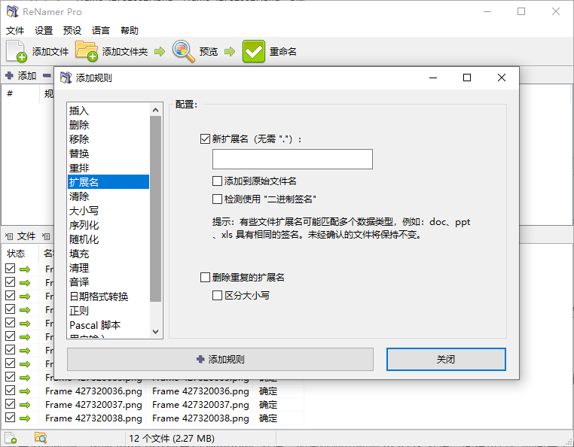Click the rule list scrollbar thumb
This screenshot has height=447, width=574.
(156, 209)
